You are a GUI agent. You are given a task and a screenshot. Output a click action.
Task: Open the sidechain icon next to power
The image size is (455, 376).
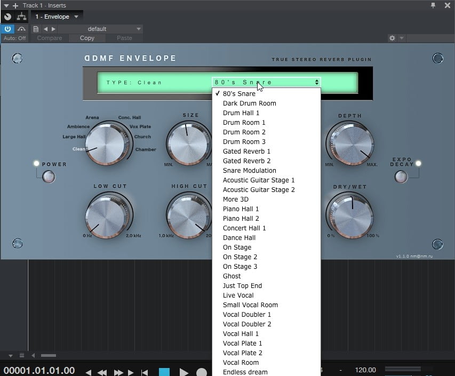click(21, 29)
